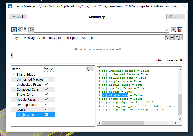Click the obj.sharp_edges_angle = 120.0 line
This screenshot has width=193, height=136.
pyautogui.click(x=126, y=103)
